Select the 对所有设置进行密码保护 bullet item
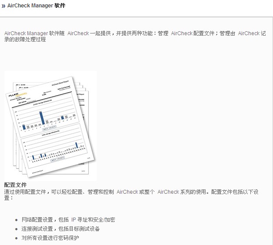273x245 pixels. coord(50,238)
